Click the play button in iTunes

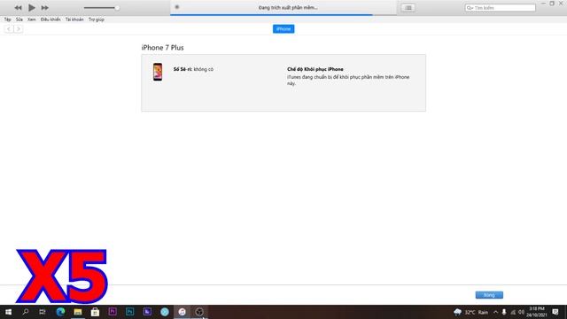click(x=32, y=8)
